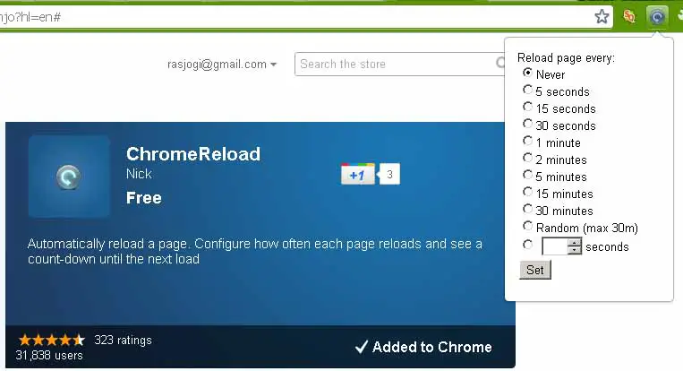Click the five-star rating stars
683x371 pixels.
tap(52, 340)
